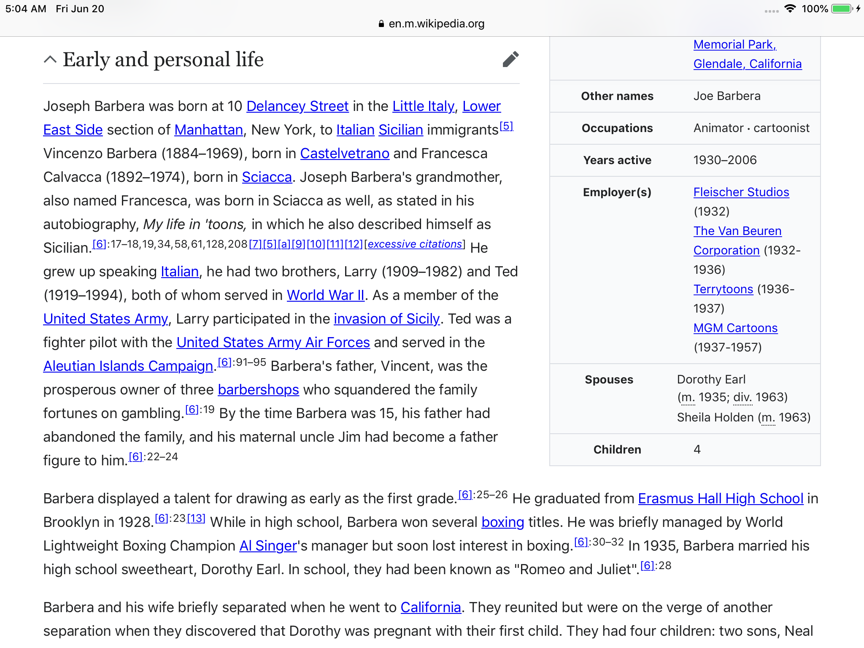Open Memorial Park, Glendale, California link
The width and height of the screenshot is (864, 648).
(747, 54)
